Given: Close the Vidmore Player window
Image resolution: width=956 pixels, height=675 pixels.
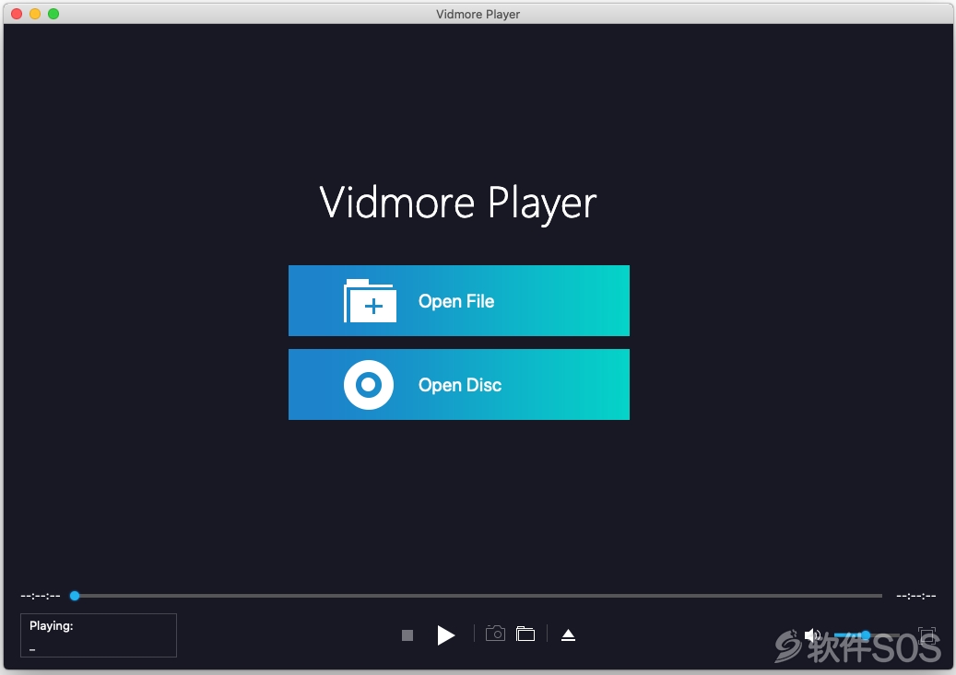Looking at the screenshot, I should (x=17, y=14).
